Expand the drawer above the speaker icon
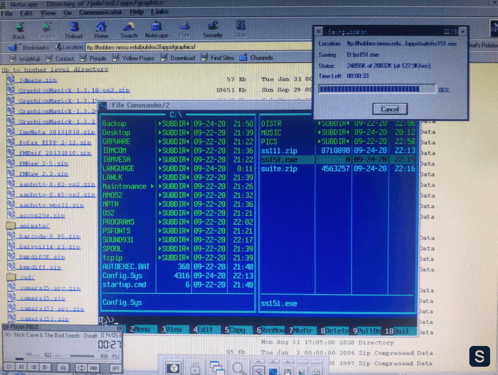498x375 pixels. (258, 361)
